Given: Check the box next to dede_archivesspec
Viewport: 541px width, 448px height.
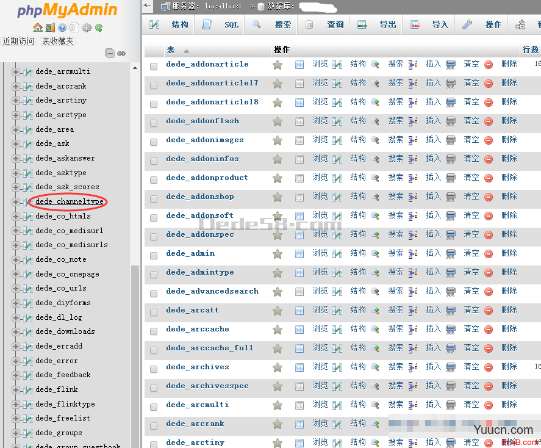Looking at the screenshot, I should 154,388.
